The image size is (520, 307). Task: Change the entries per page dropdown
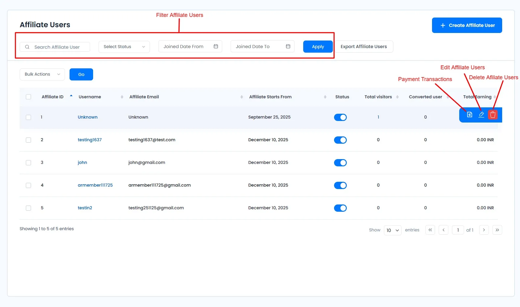[x=392, y=230]
